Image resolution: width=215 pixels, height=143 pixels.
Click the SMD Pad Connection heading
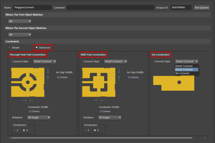(93, 54)
